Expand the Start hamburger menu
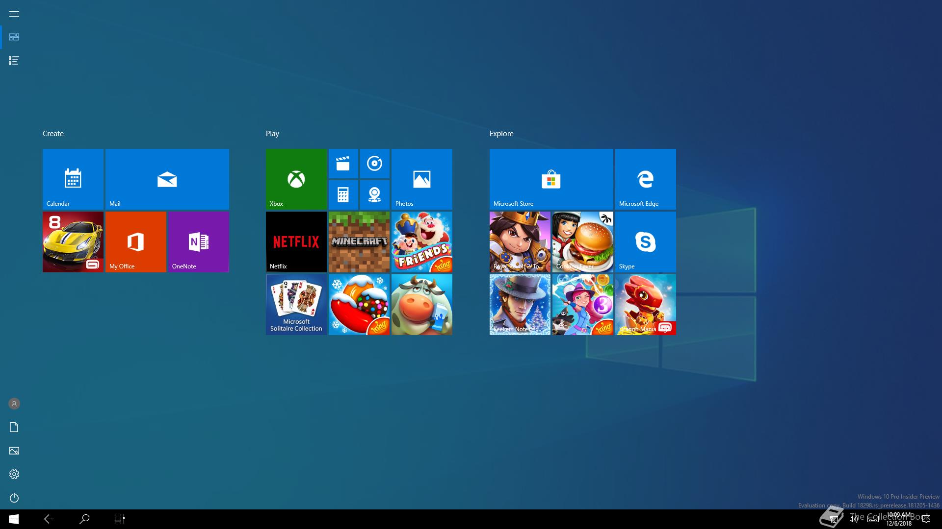 14,14
